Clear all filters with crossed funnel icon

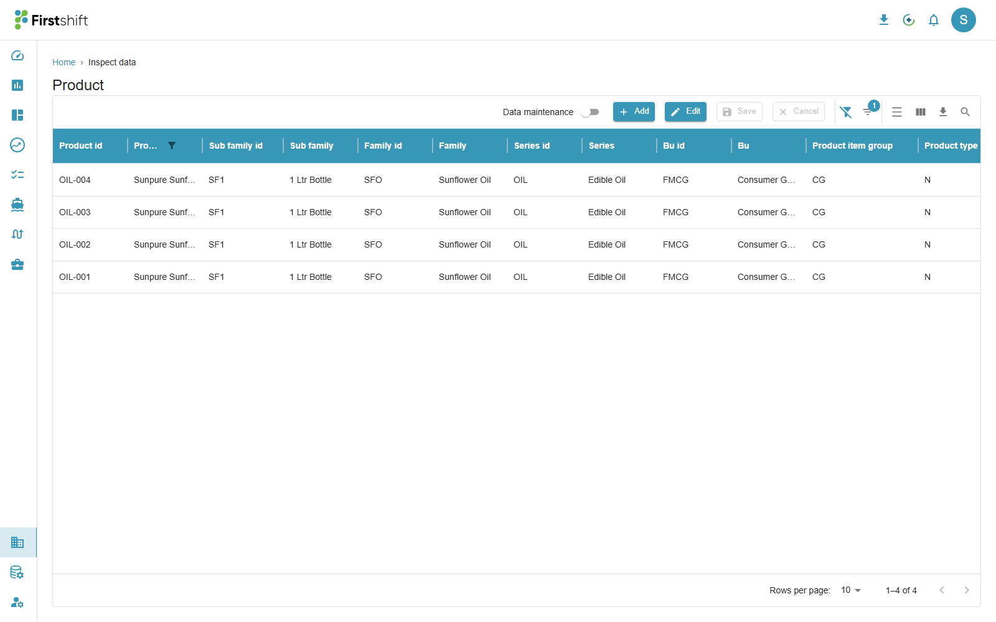click(x=845, y=112)
